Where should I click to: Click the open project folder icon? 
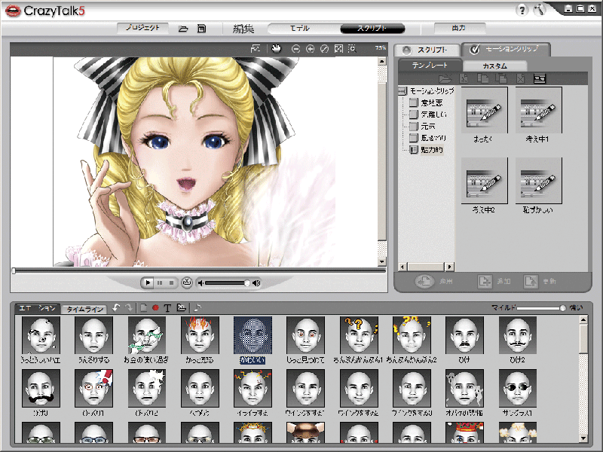pos(183,29)
